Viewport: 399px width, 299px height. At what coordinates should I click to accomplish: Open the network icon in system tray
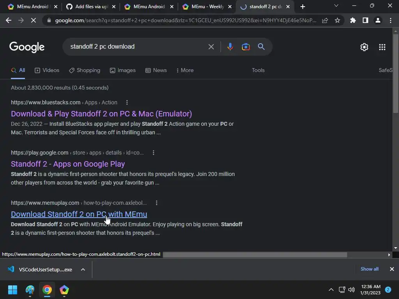[342, 290]
